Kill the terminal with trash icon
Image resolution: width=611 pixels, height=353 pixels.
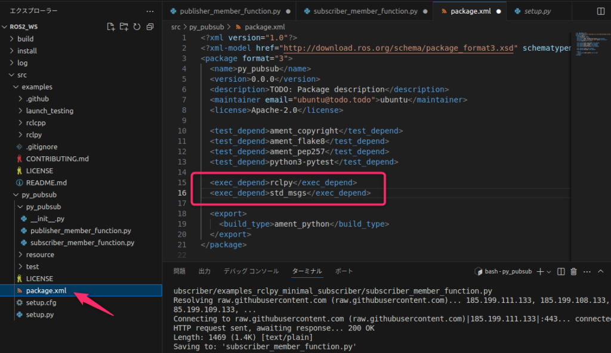(x=573, y=271)
